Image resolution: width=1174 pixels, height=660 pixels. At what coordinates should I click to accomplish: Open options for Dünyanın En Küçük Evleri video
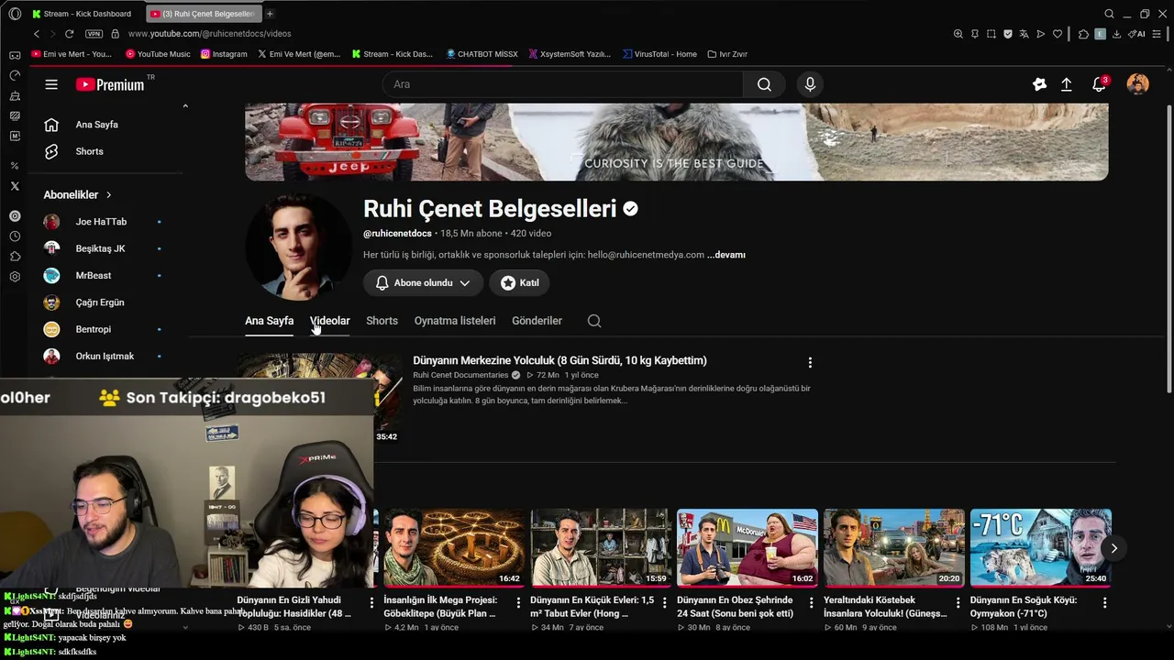(x=665, y=603)
